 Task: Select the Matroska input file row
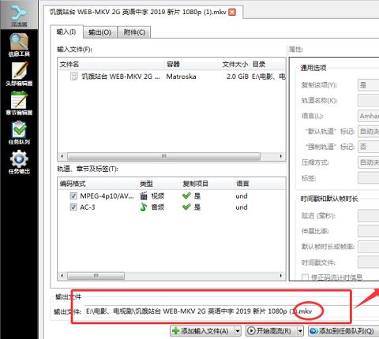point(171,76)
